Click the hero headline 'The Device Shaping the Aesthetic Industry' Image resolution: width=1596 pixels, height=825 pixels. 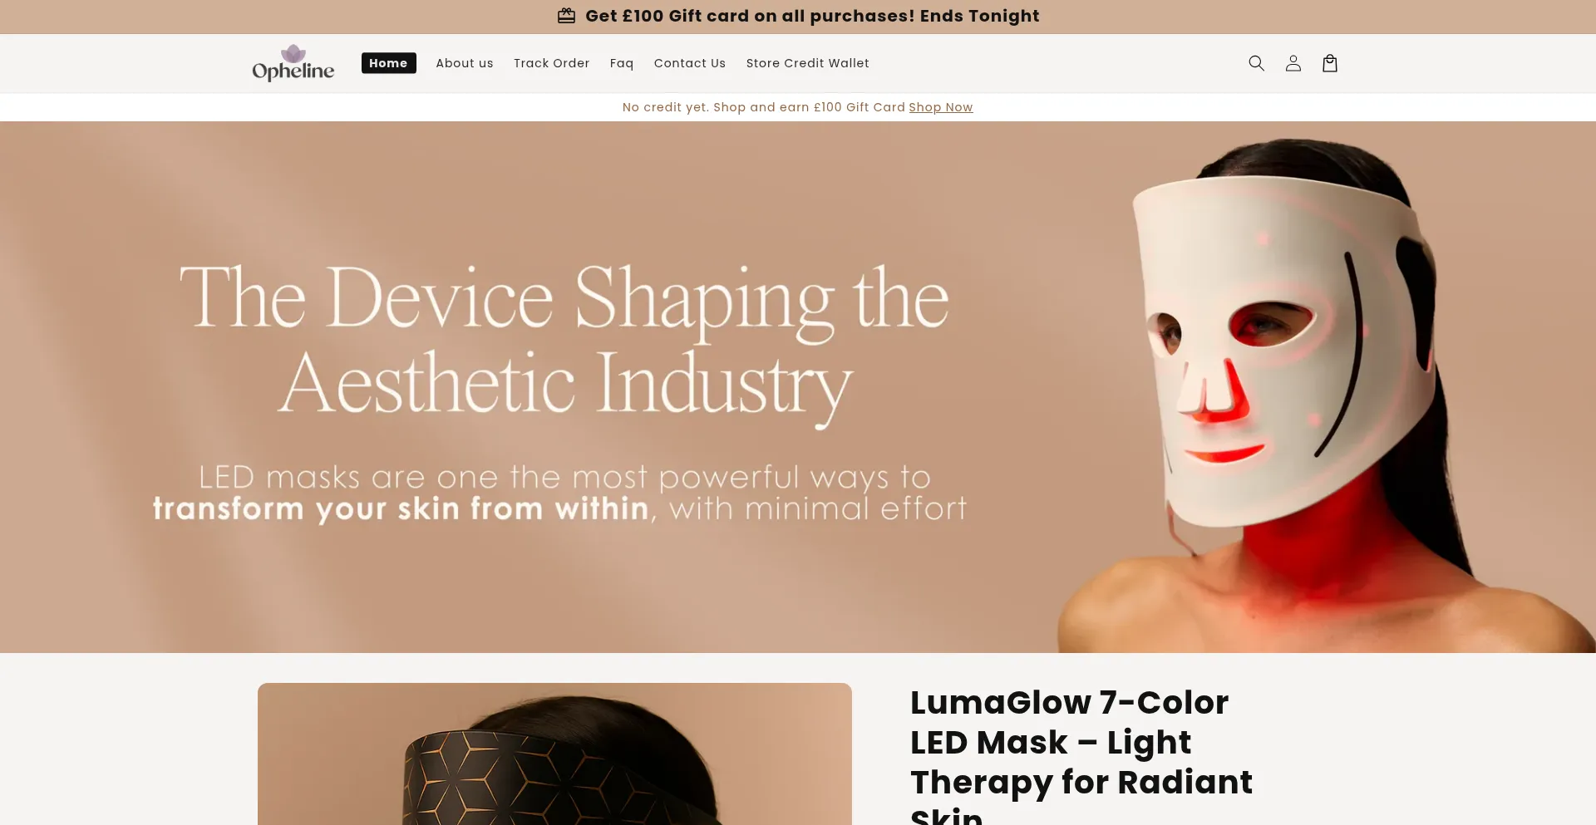[565, 341]
